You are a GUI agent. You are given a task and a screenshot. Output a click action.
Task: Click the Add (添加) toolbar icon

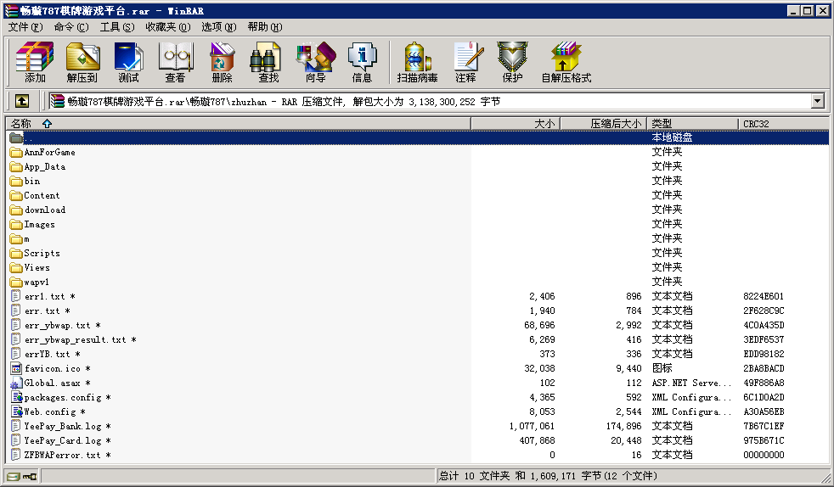pos(35,63)
